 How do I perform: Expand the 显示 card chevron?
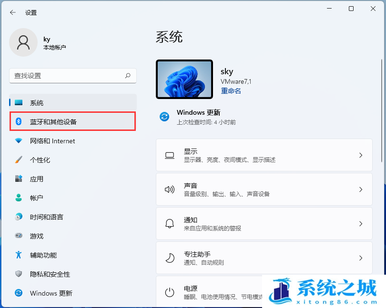point(361,155)
